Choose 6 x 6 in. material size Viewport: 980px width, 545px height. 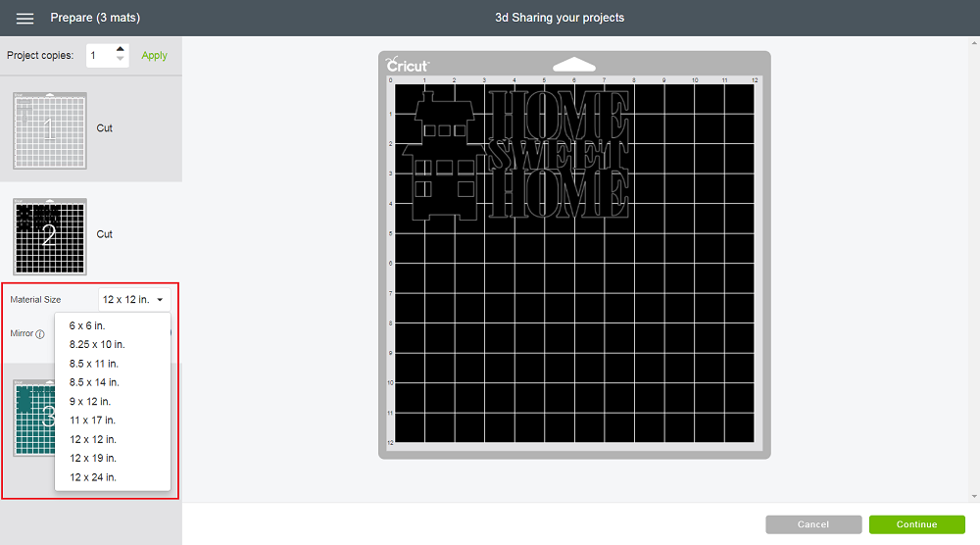(87, 325)
